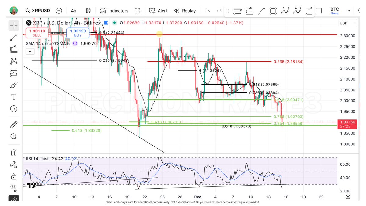Select the Fib retracement tool in favorites bar
The image size is (366, 206).
249,11
